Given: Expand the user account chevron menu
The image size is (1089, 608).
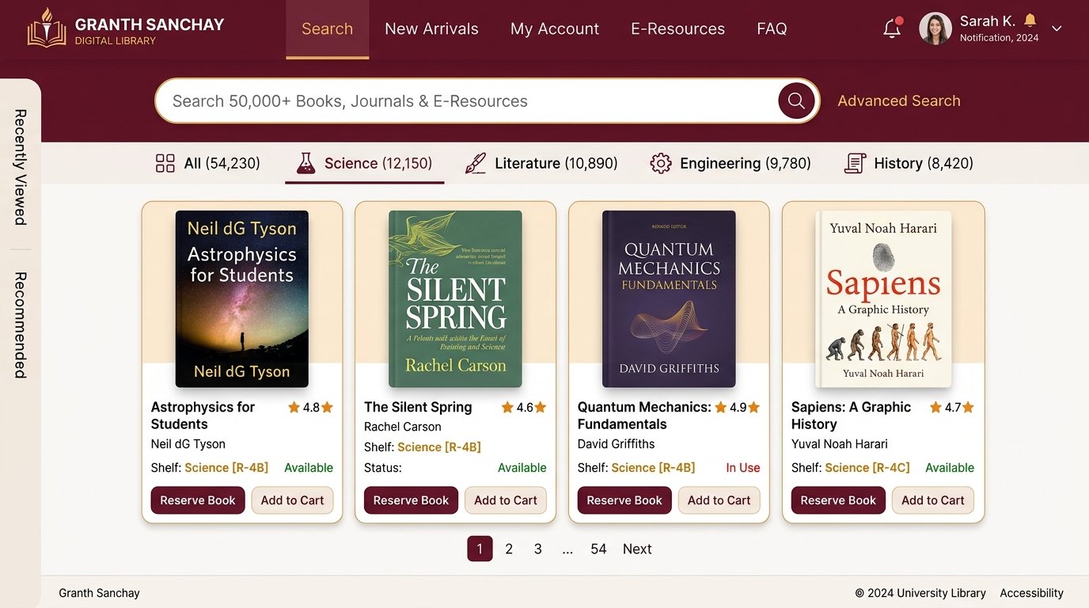Looking at the screenshot, I should click(x=1057, y=28).
